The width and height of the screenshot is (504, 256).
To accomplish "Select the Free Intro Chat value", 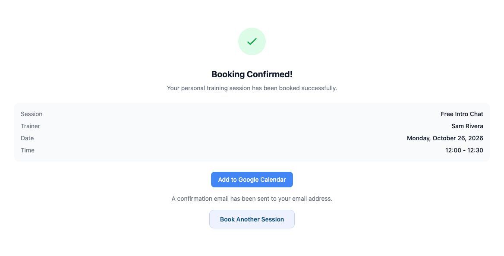I will (x=462, y=114).
